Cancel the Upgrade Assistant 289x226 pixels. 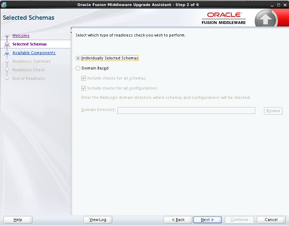pos(271,220)
